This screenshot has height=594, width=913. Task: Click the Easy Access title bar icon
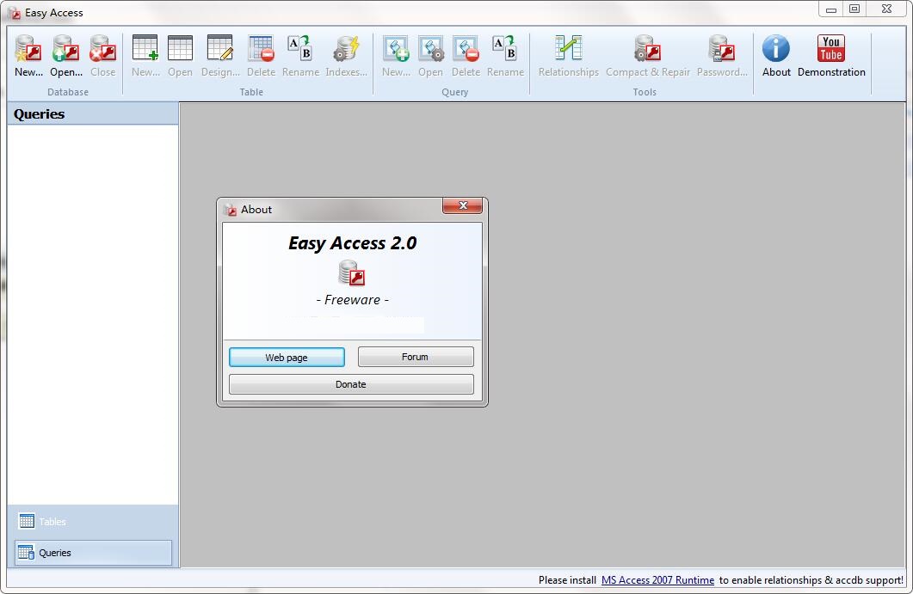pyautogui.click(x=15, y=13)
